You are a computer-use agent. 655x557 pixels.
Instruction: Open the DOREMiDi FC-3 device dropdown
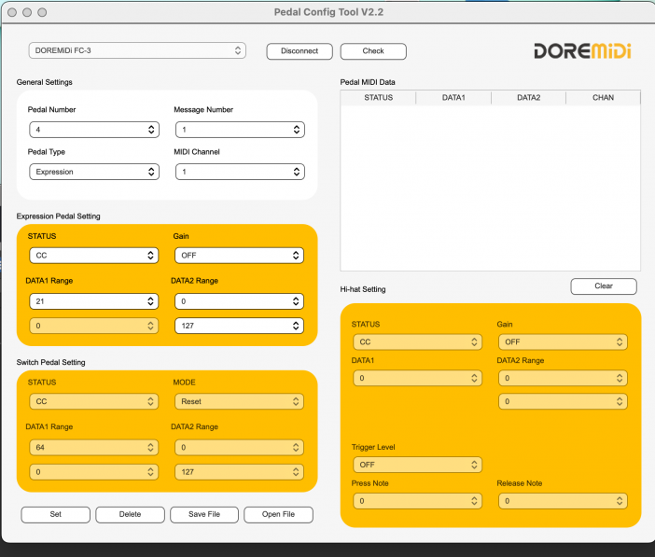tap(137, 50)
